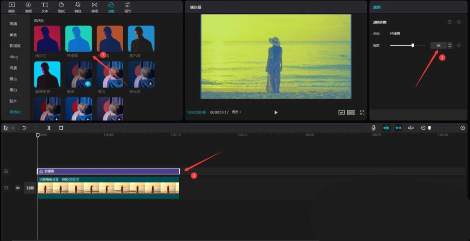Open the 文本 (Text) panel icon
Image resolution: width=470 pixels, height=241 pixels.
point(45,7)
